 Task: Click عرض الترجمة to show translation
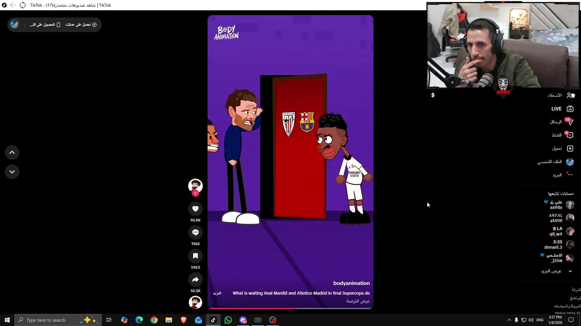[x=358, y=301]
